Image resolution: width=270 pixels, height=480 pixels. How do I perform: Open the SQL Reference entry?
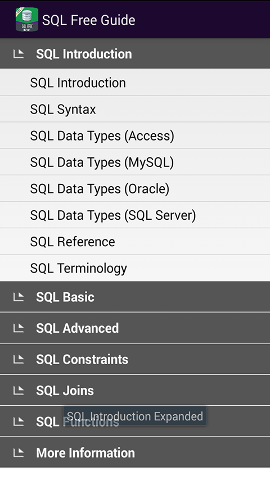coord(135,242)
